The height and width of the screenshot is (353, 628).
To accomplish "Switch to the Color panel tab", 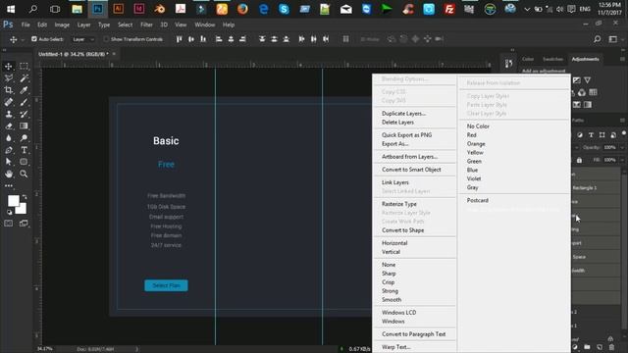I will coord(528,59).
